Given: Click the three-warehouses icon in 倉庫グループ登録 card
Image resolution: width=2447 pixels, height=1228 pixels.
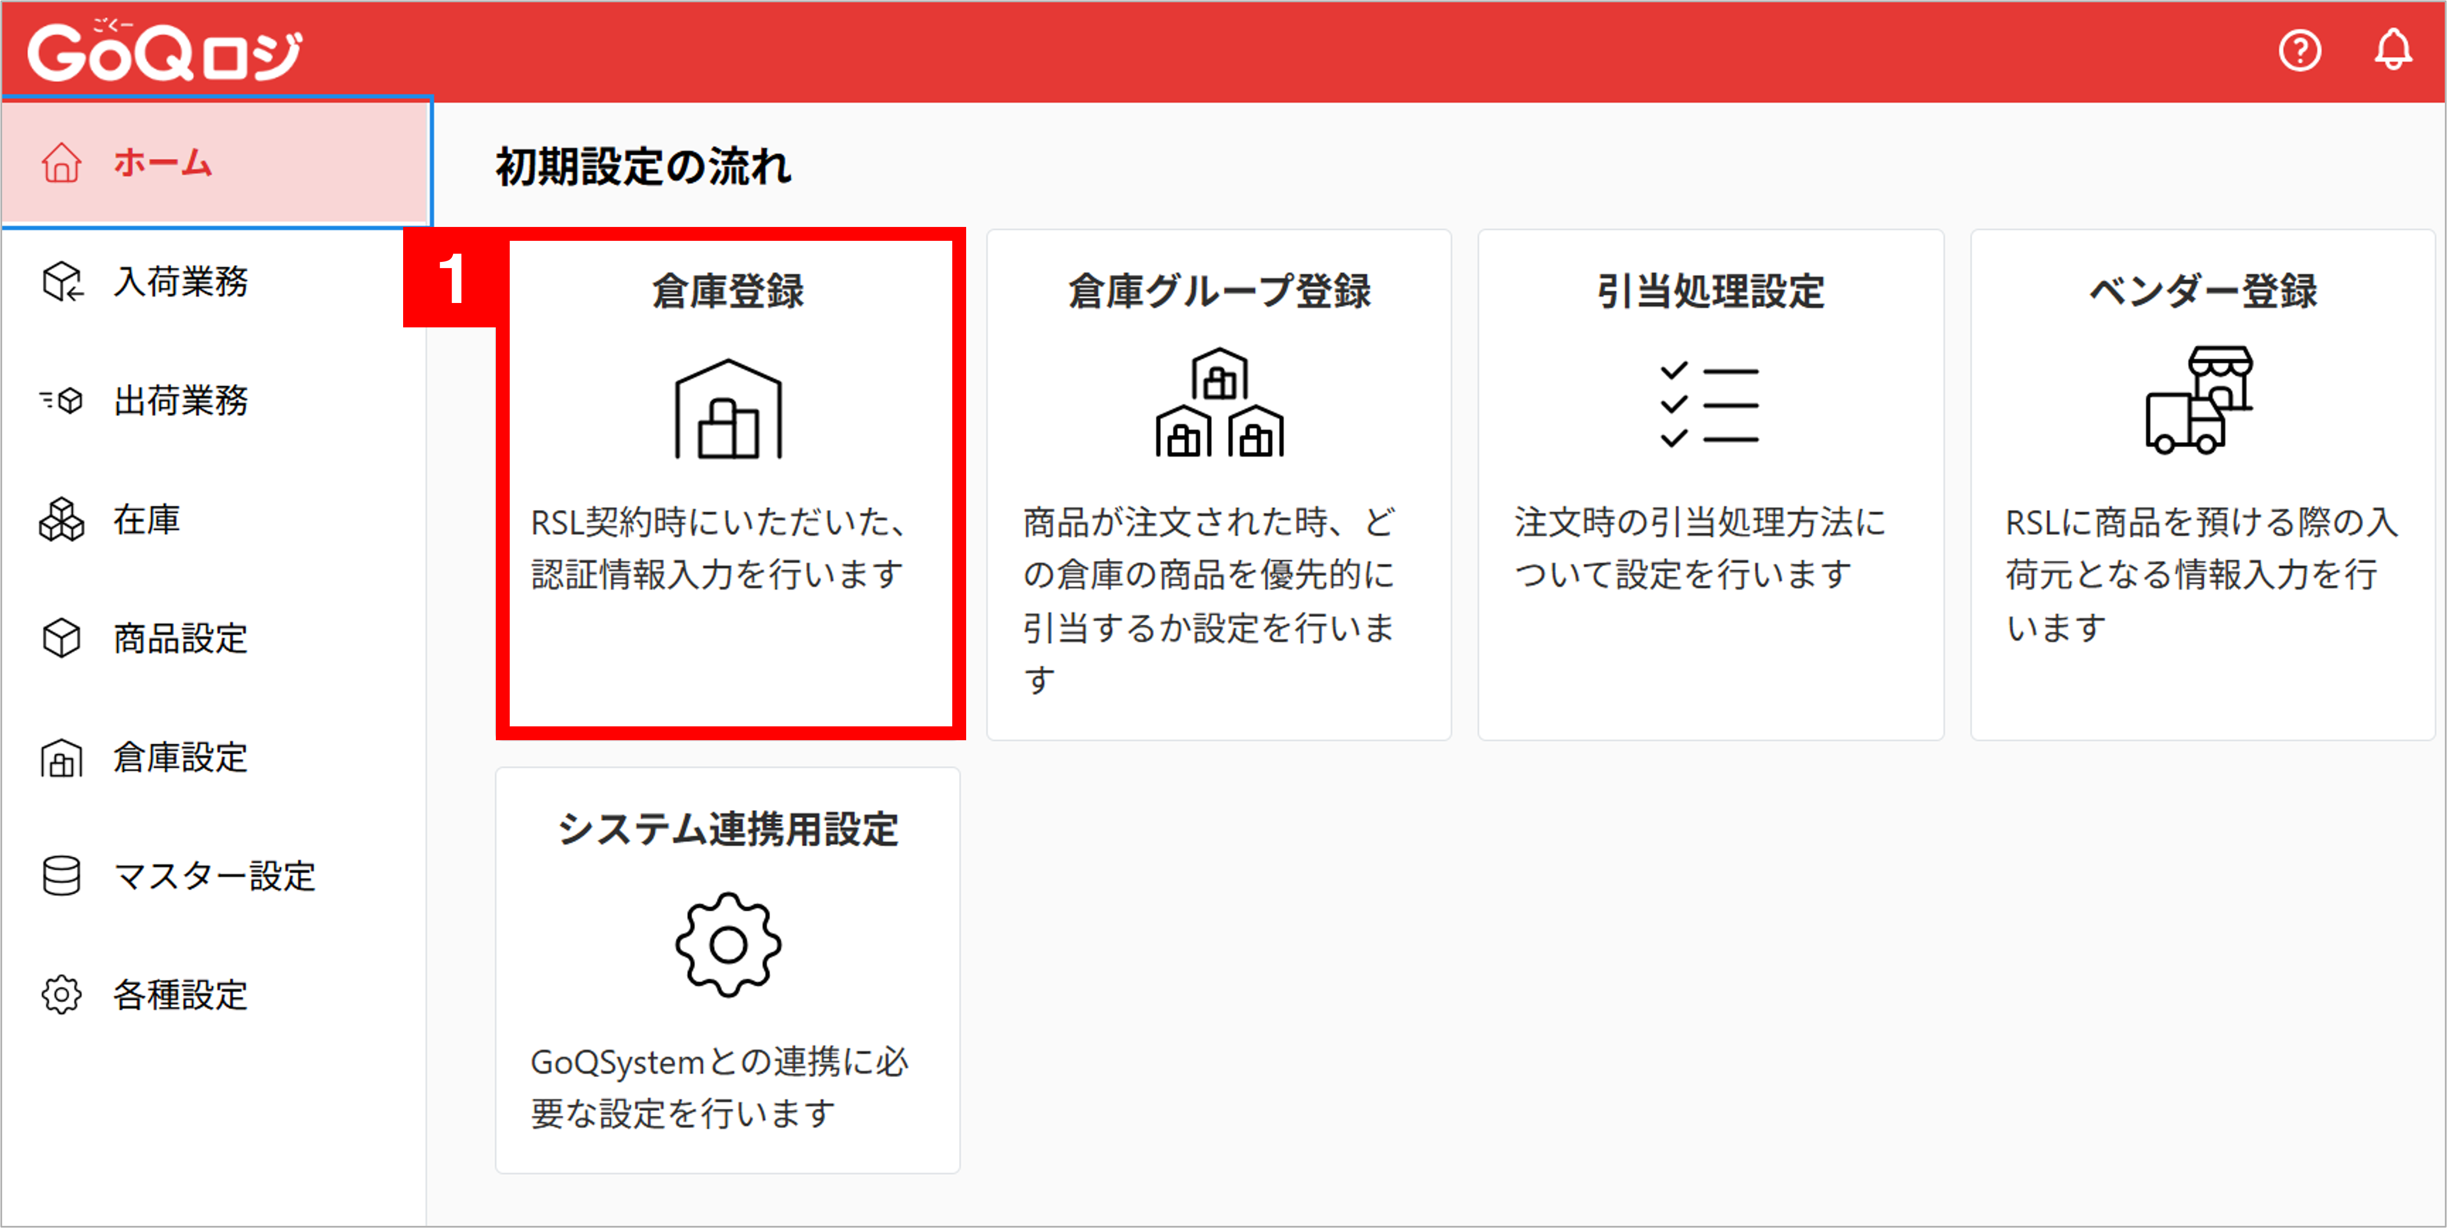Looking at the screenshot, I should tap(1220, 401).
